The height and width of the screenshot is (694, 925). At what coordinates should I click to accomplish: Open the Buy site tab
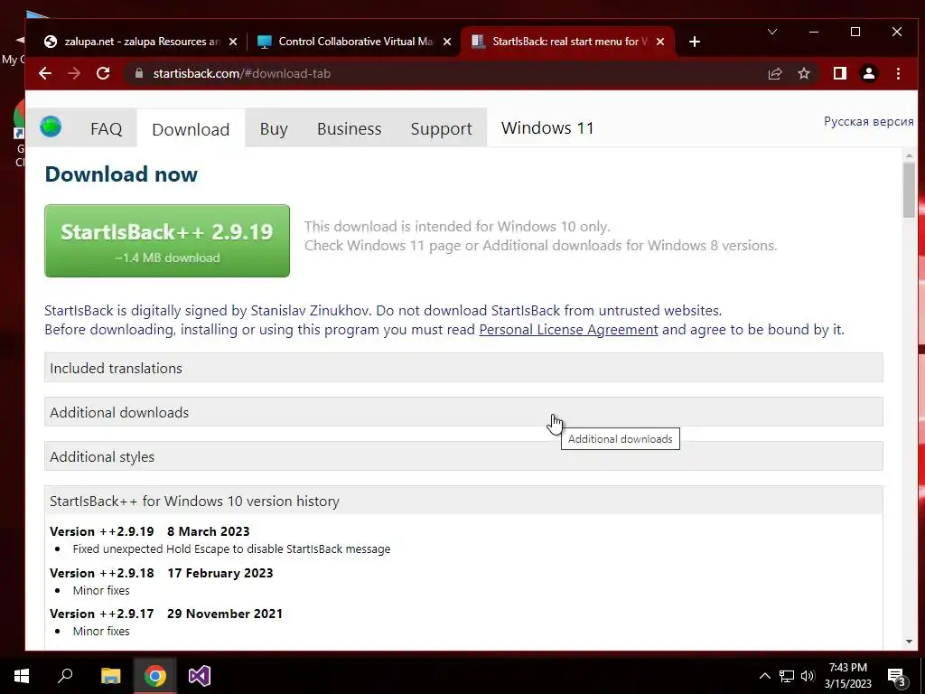click(x=274, y=128)
